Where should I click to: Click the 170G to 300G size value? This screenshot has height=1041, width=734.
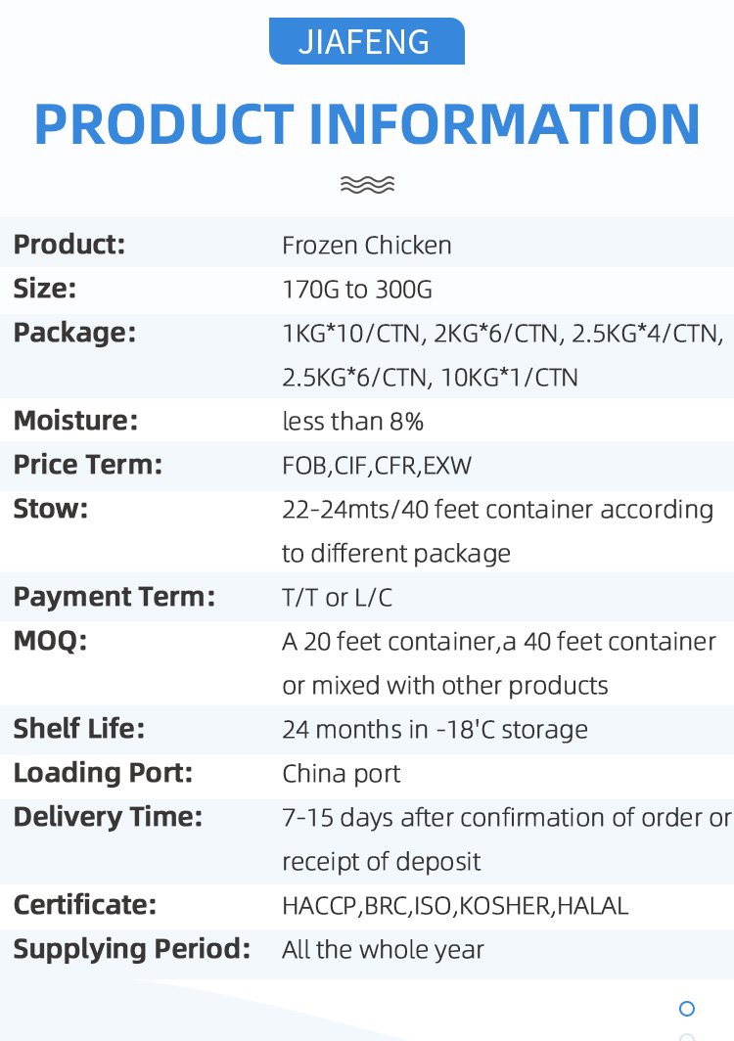click(x=357, y=290)
